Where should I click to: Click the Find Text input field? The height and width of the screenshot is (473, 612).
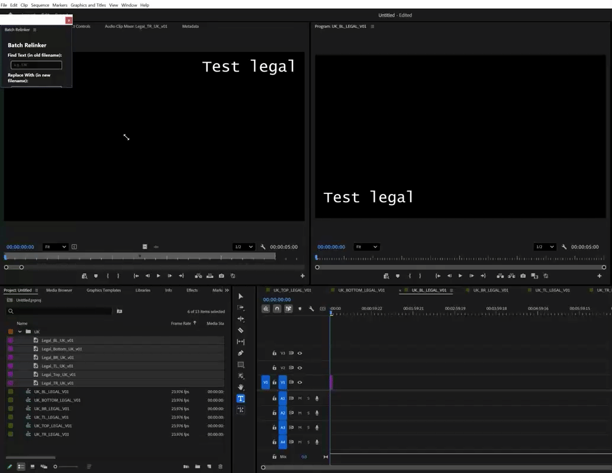click(36, 64)
